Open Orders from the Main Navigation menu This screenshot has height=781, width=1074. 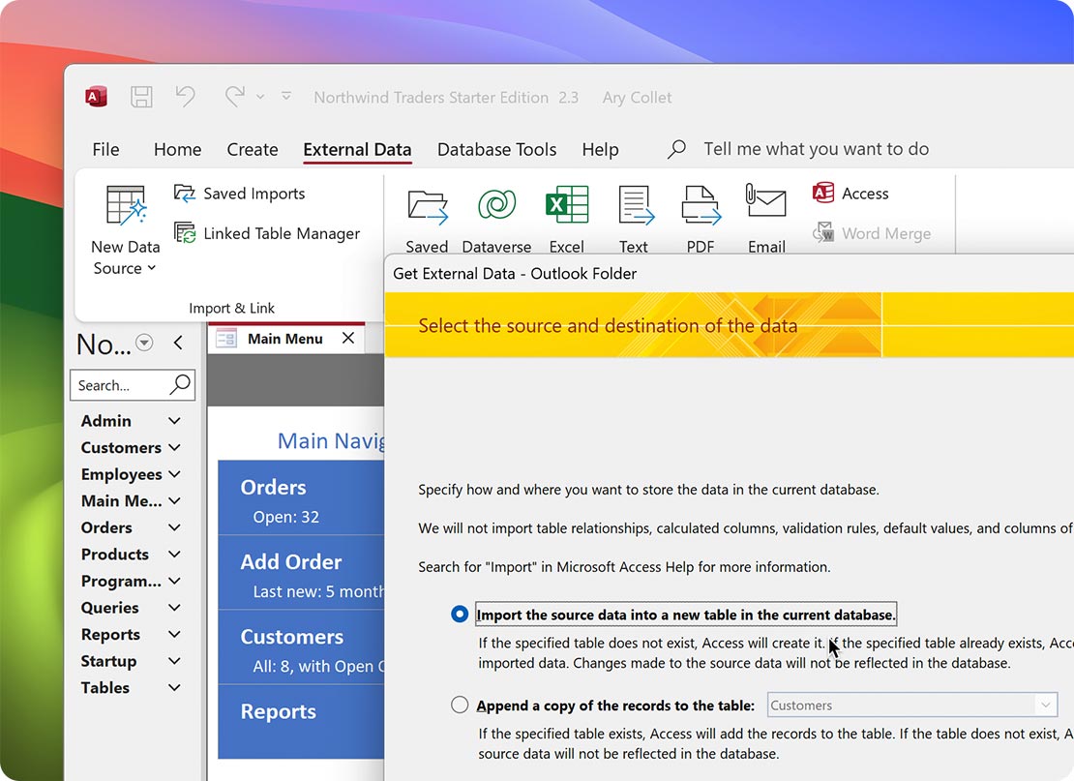pyautogui.click(x=301, y=497)
